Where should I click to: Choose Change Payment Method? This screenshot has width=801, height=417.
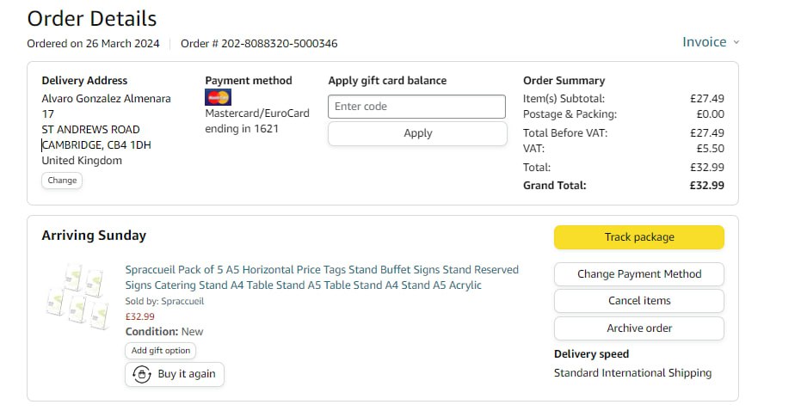(638, 274)
